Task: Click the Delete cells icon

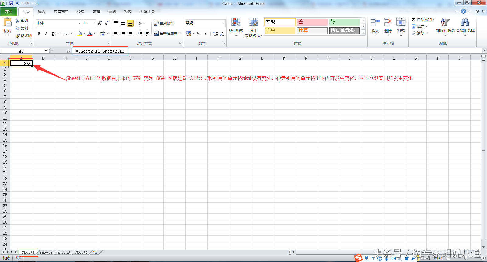Action: click(x=388, y=22)
